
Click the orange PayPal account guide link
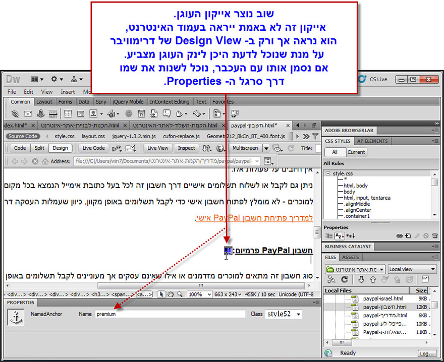tap(254, 218)
